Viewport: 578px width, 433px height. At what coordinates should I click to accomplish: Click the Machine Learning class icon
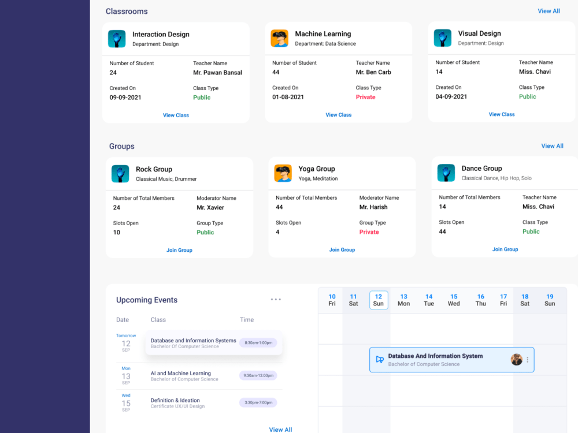tap(279, 38)
